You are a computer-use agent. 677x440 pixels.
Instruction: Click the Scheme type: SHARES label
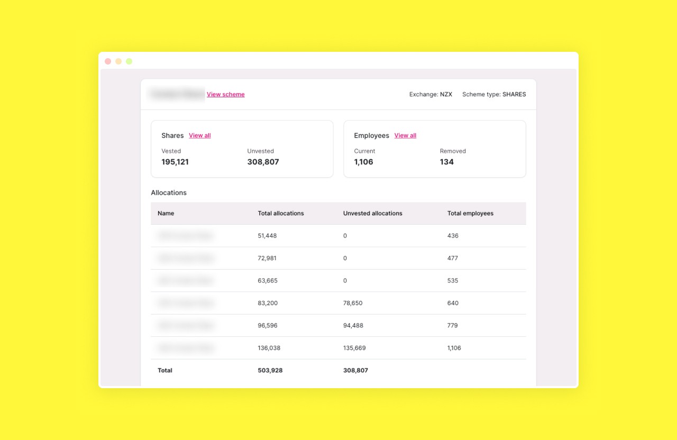[x=494, y=94]
